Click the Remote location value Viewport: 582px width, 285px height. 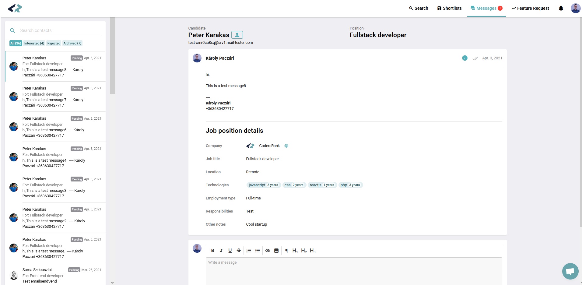pyautogui.click(x=253, y=172)
